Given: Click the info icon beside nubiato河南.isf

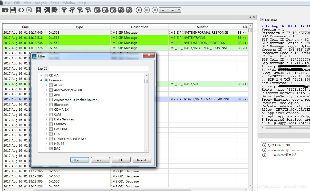Looking at the screenshot, I should 264,155.
